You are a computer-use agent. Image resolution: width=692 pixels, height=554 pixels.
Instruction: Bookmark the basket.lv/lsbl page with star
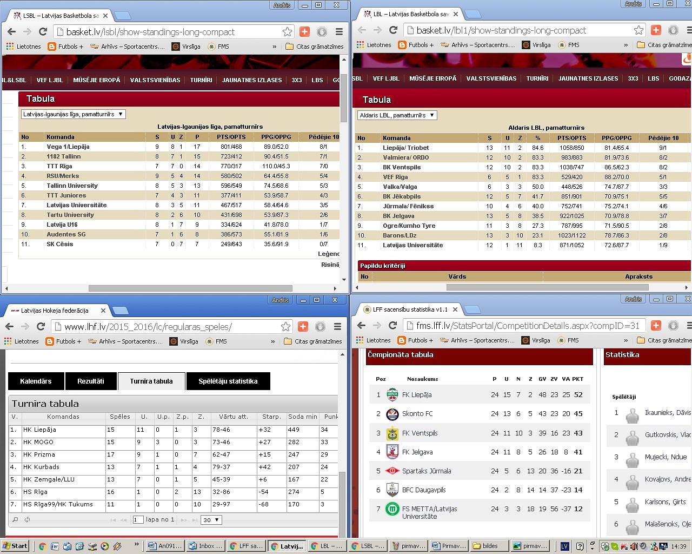[x=287, y=32]
